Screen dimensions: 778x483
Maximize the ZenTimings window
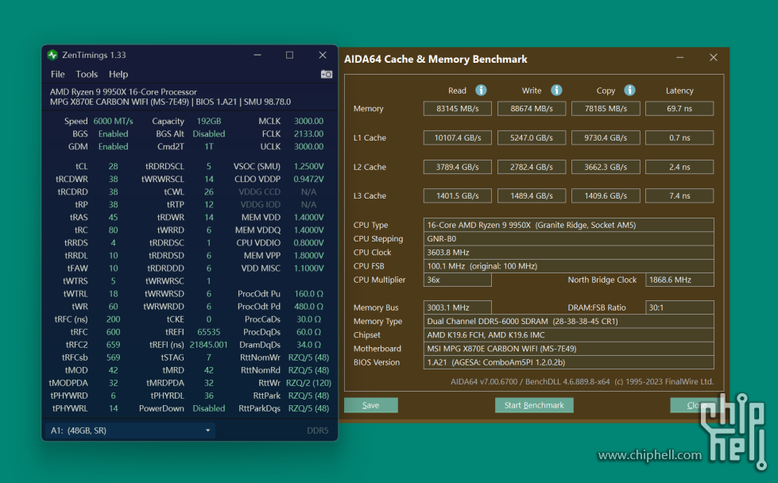(290, 55)
